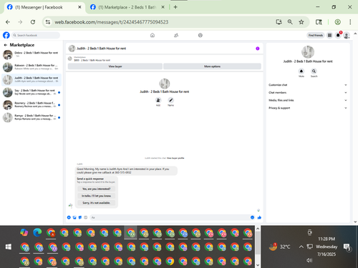
Task: Open the account profile menu avatar
Action: [347, 36]
